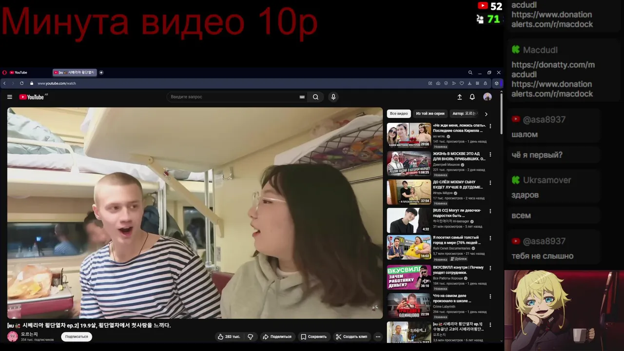
Task: Select the 'Из той же серии' filter chip
Action: point(430,114)
